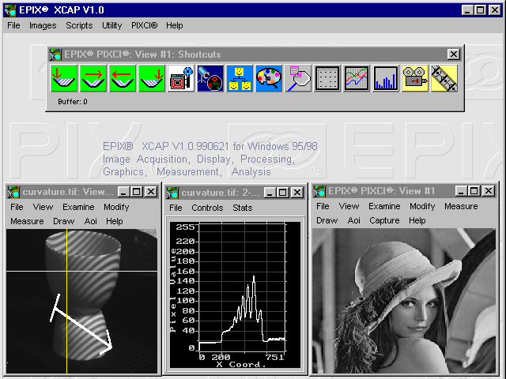Click the curvature.tif View window title icon

(x=13, y=192)
